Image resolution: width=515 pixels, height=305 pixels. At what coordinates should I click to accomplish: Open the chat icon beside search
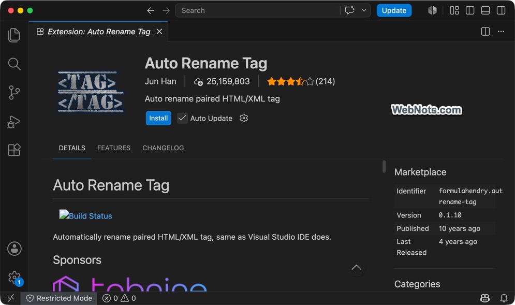tap(349, 10)
